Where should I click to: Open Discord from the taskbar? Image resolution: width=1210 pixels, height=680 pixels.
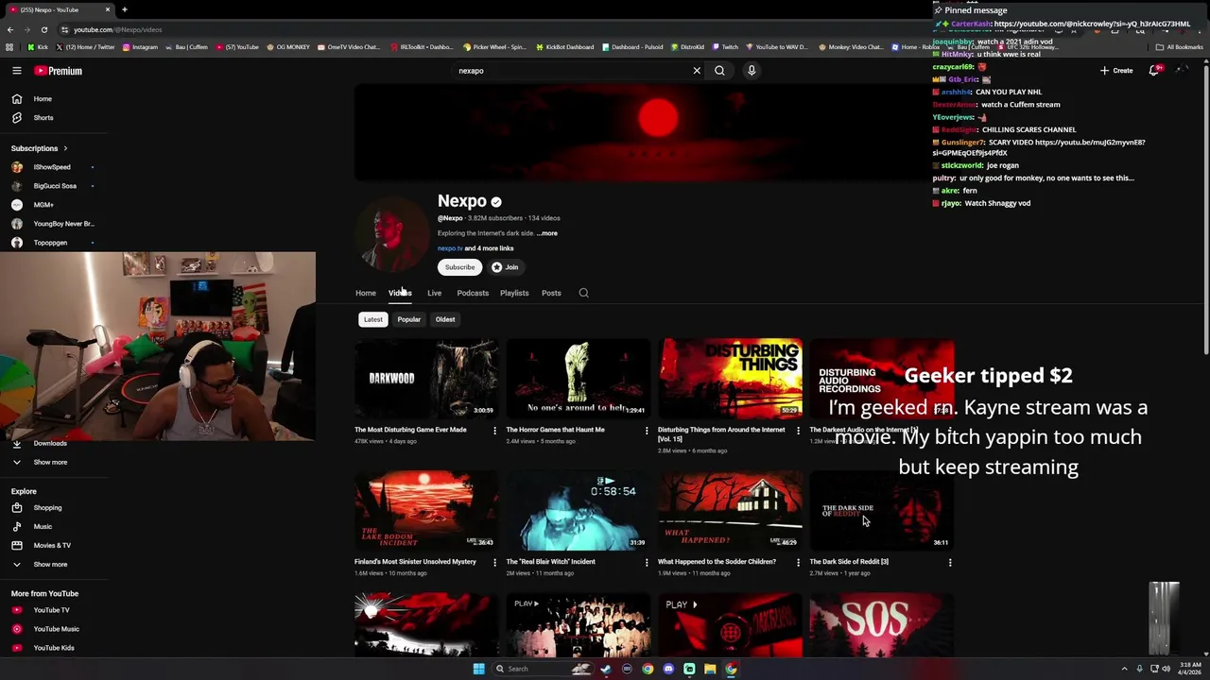(668, 669)
